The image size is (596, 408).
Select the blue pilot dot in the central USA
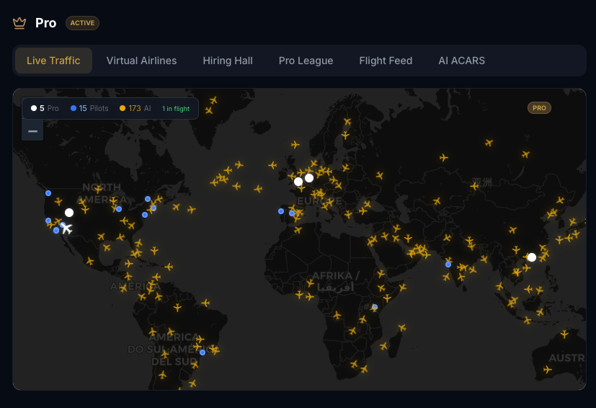point(119,209)
